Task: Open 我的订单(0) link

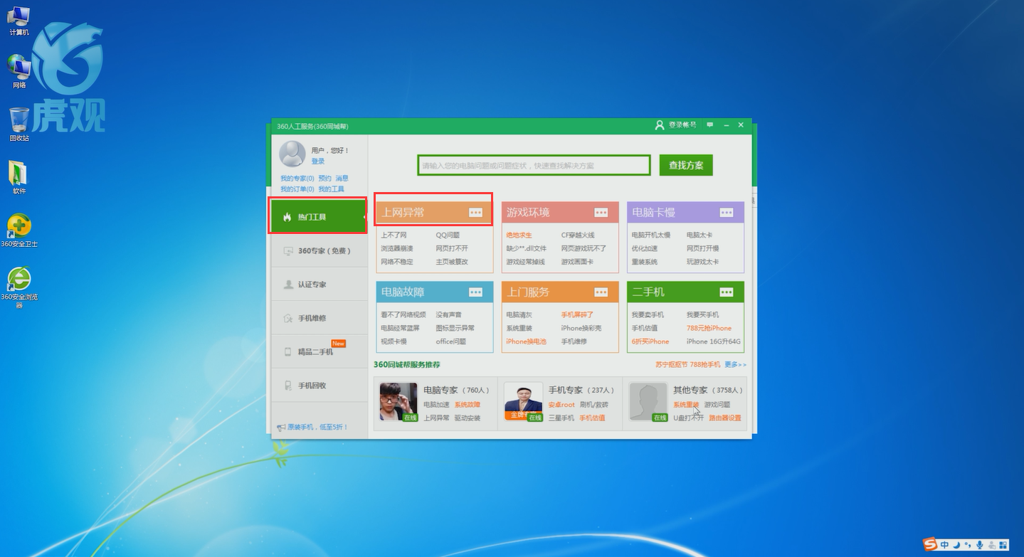Action: click(x=297, y=189)
